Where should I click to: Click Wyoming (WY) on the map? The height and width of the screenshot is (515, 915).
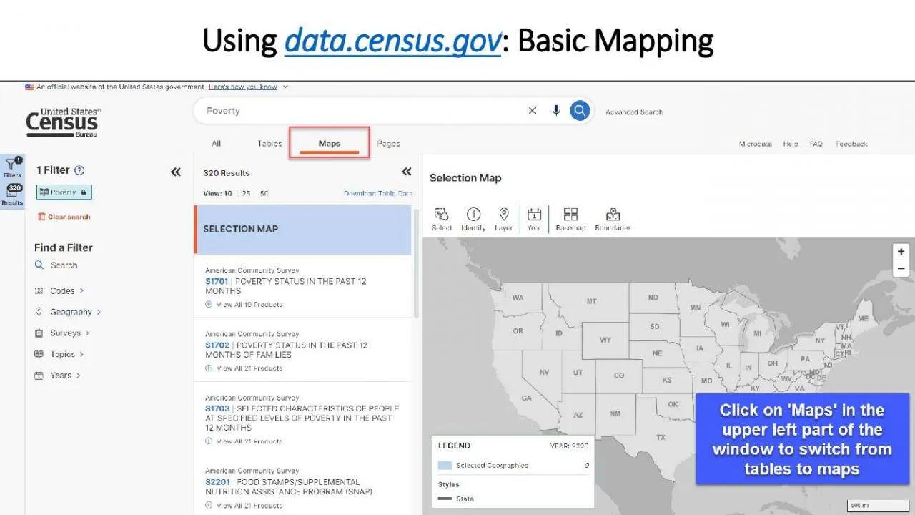pos(605,340)
